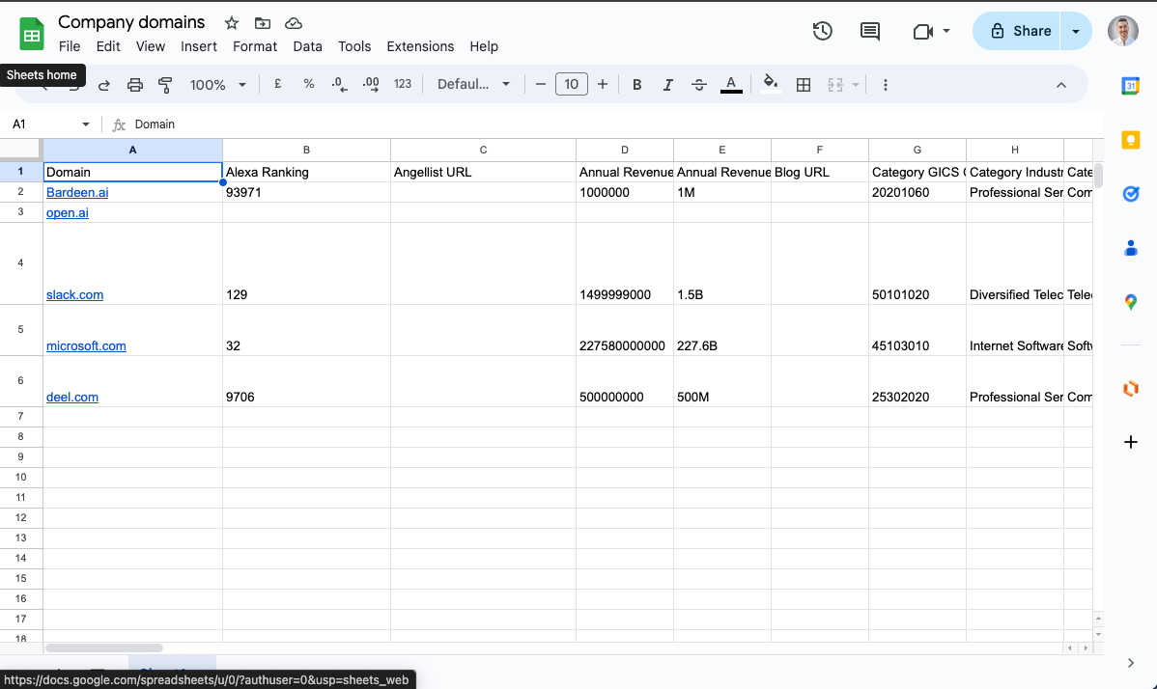Open the Help menu
Viewport: 1157px width, 689px height.
(483, 46)
